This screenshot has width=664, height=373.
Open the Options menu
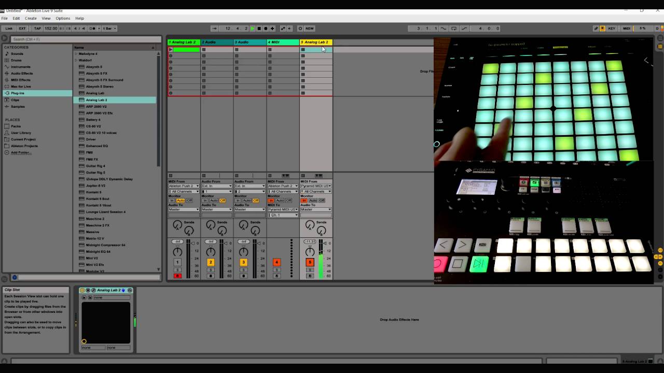[63, 18]
